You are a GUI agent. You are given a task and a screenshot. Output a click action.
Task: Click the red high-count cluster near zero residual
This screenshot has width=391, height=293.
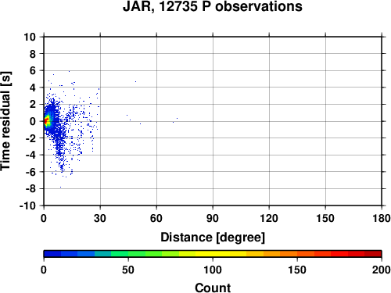pos(46,120)
